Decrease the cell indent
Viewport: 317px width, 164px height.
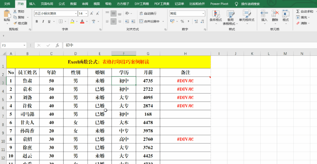tap(127, 21)
